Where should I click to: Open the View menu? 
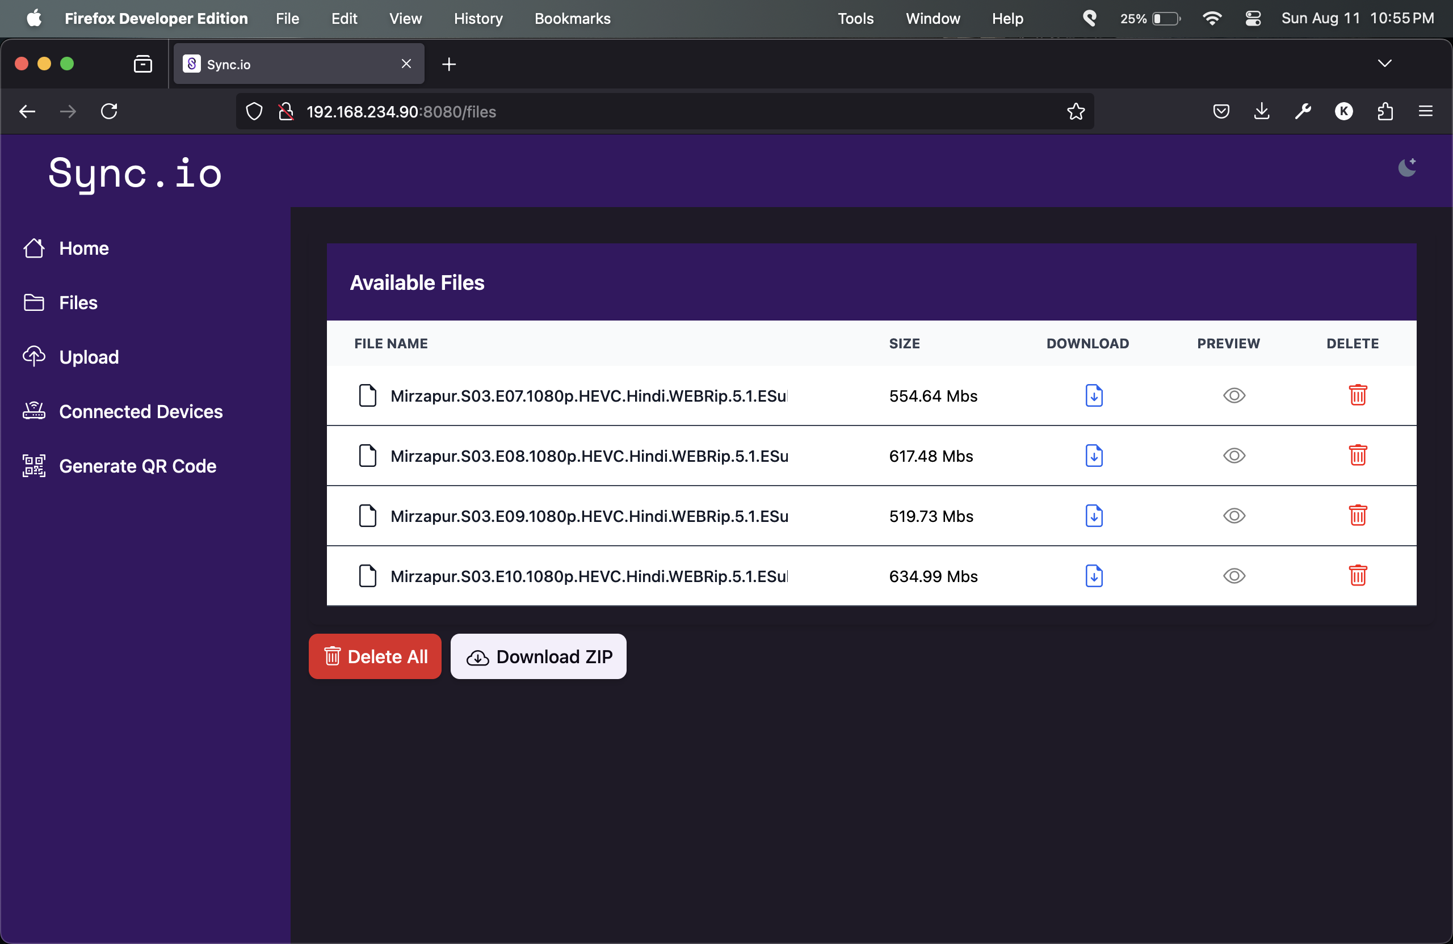(405, 18)
